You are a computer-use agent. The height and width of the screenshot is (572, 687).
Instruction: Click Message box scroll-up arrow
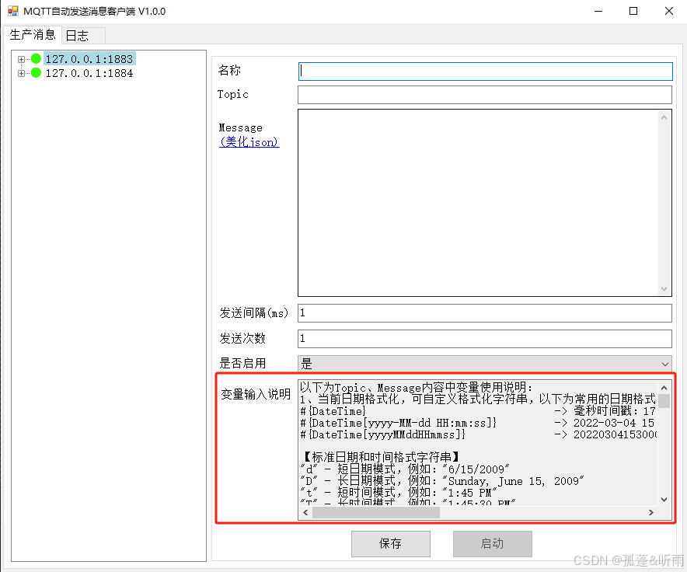(664, 117)
